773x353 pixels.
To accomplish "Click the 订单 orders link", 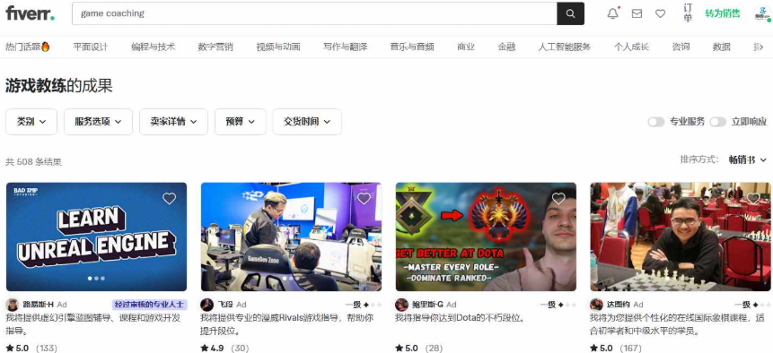I will (688, 13).
